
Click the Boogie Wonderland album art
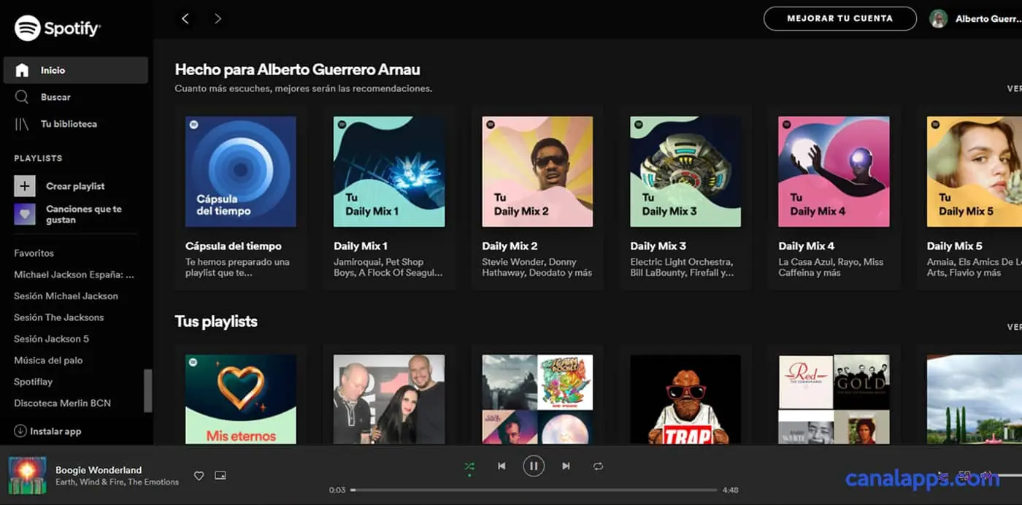[x=28, y=476]
